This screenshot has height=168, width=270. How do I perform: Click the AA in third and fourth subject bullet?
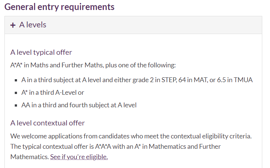tap(79, 105)
